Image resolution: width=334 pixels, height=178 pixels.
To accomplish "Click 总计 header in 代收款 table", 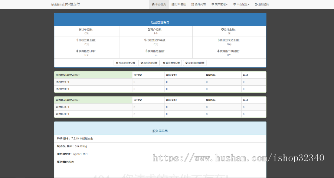I will coord(245,75).
